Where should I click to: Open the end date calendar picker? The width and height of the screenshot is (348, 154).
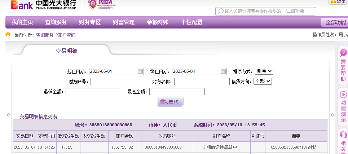pyautogui.click(x=223, y=71)
